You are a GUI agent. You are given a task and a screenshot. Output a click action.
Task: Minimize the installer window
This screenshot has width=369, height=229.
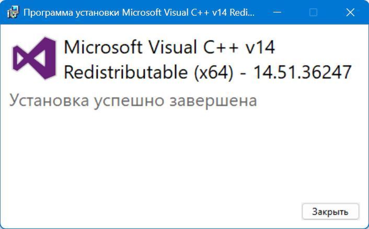click(x=277, y=12)
